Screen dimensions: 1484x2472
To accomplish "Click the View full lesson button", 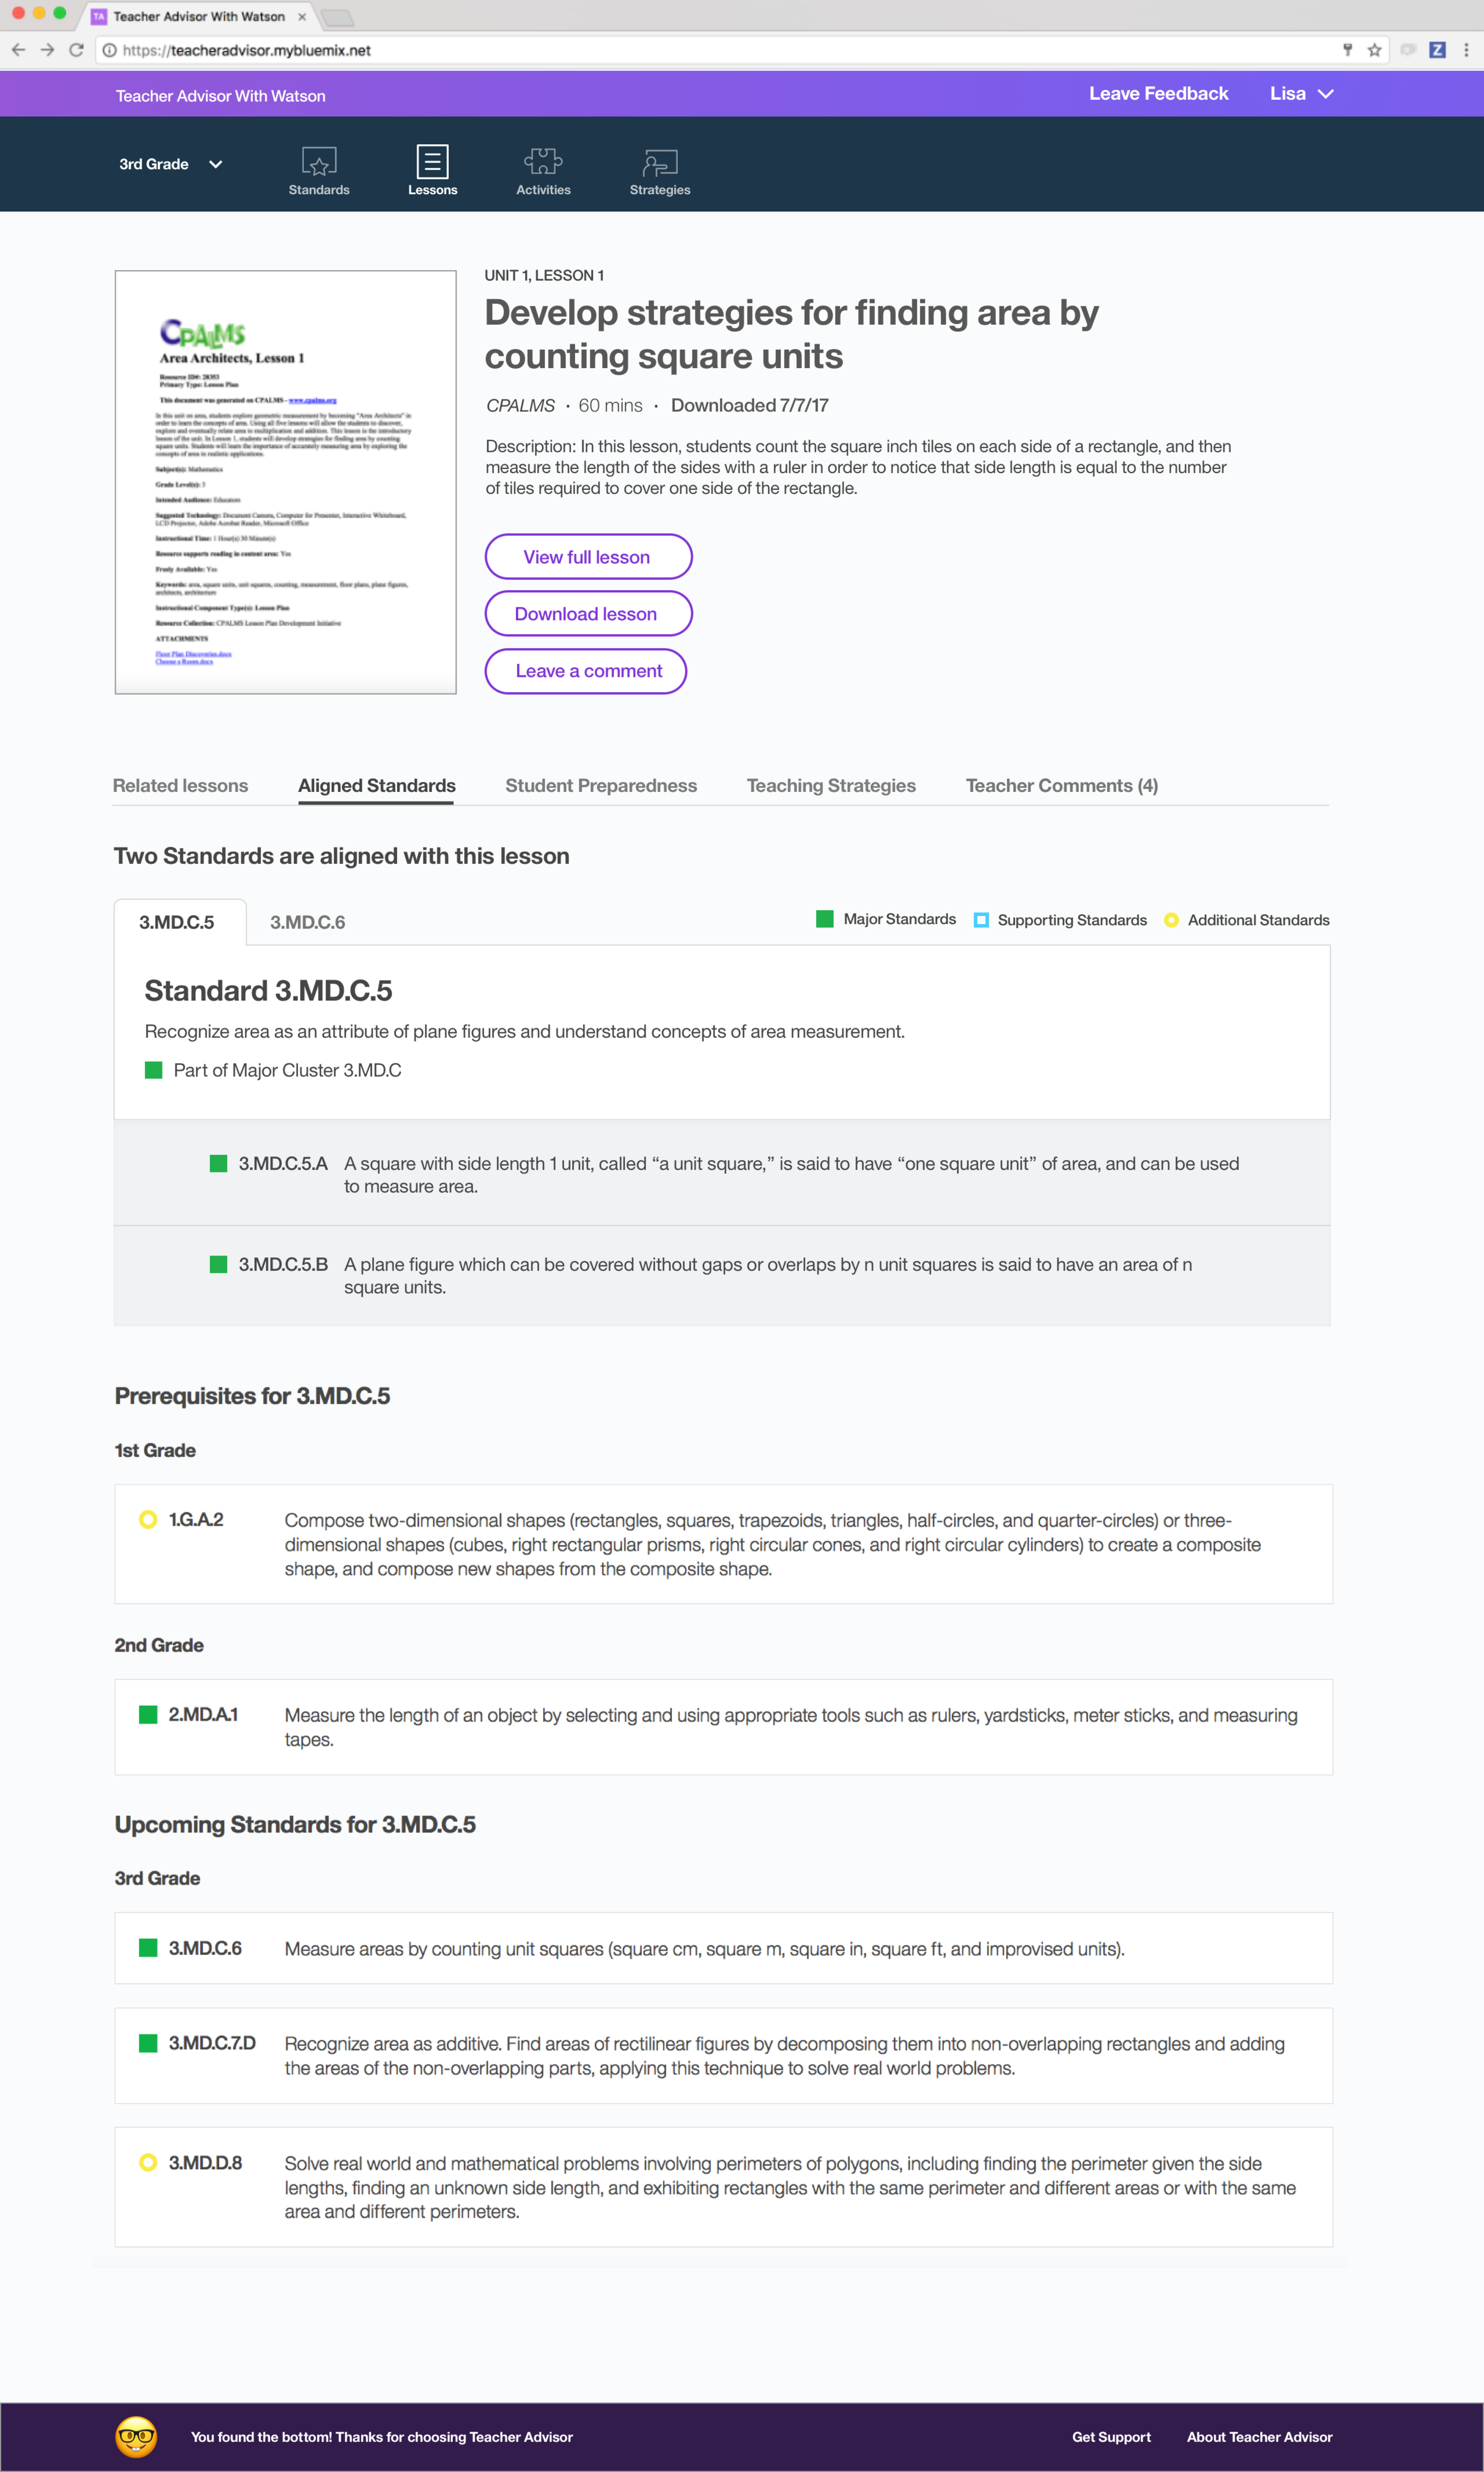I will (x=587, y=557).
